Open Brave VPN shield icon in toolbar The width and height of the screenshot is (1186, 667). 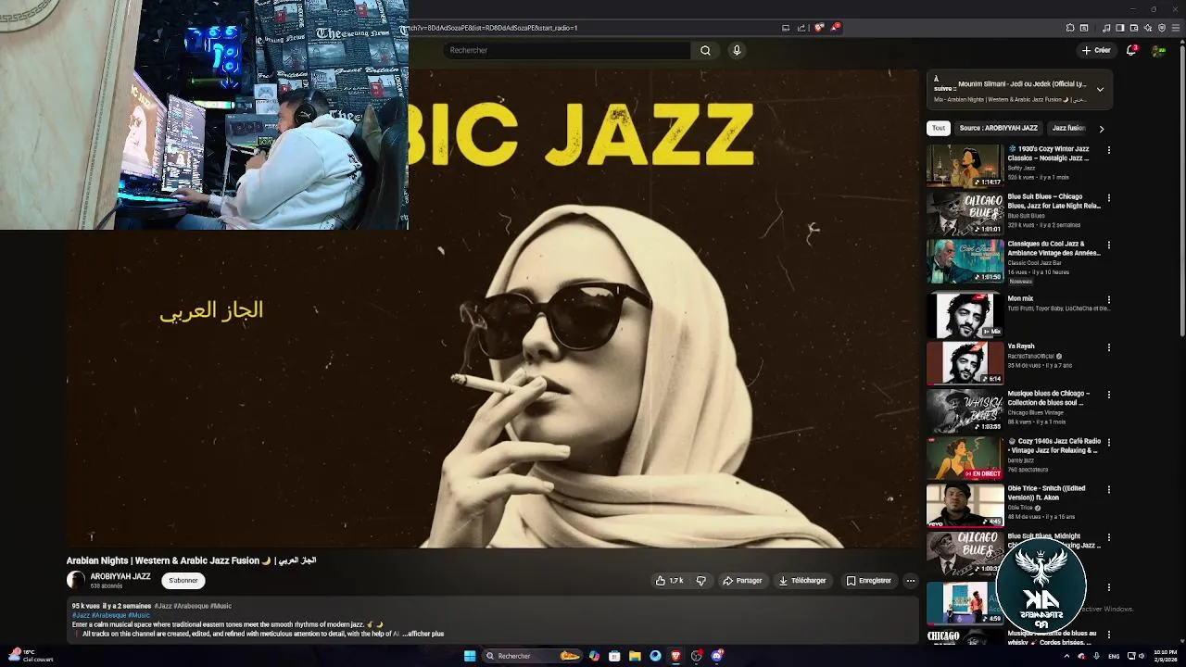coord(1162,28)
